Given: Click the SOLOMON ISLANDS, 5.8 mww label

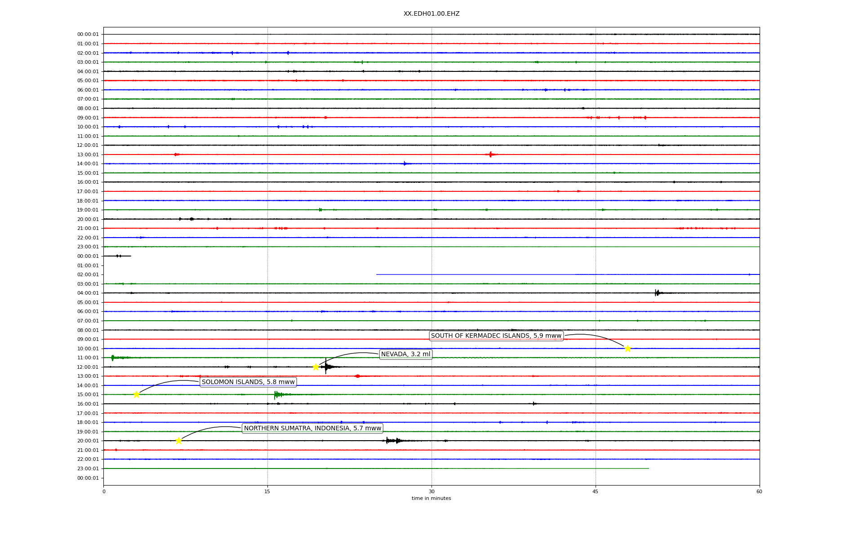Looking at the screenshot, I should (x=248, y=382).
